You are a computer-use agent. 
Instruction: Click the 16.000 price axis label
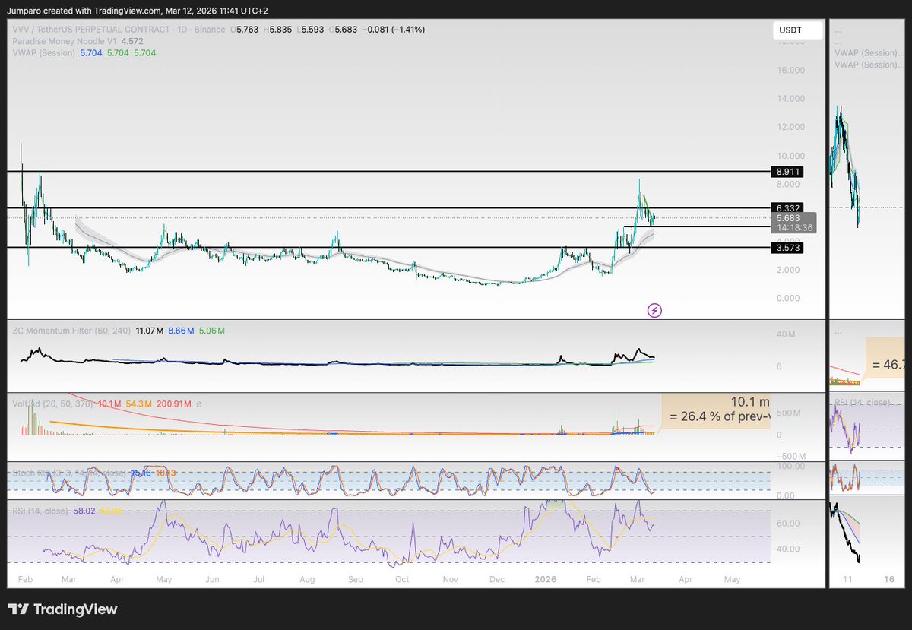click(x=790, y=70)
